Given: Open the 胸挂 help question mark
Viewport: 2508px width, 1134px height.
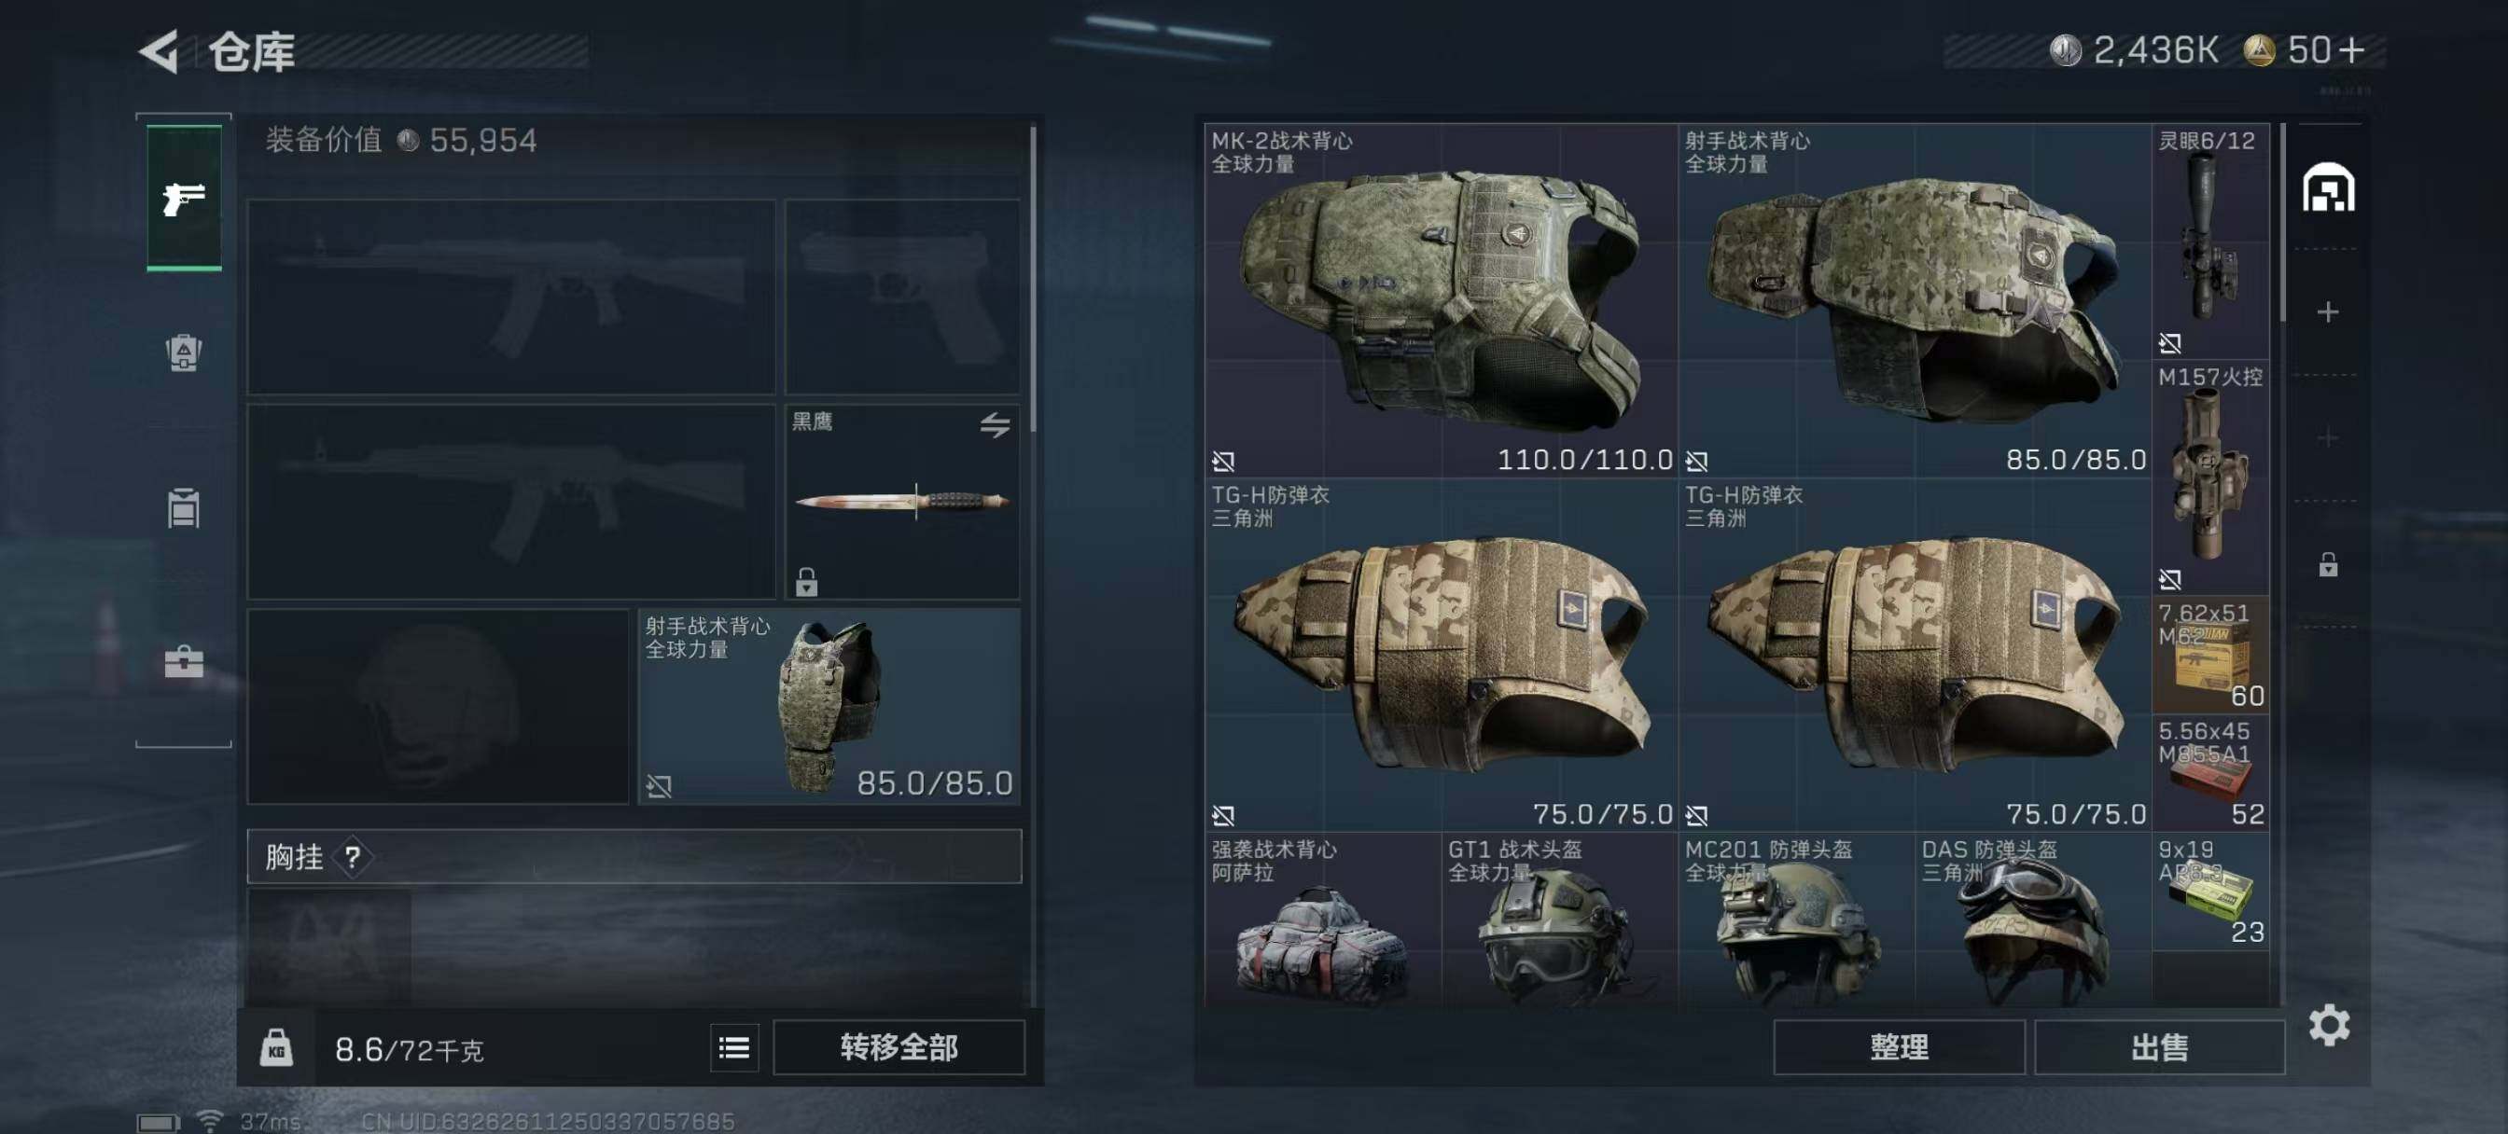Looking at the screenshot, I should click(x=353, y=857).
